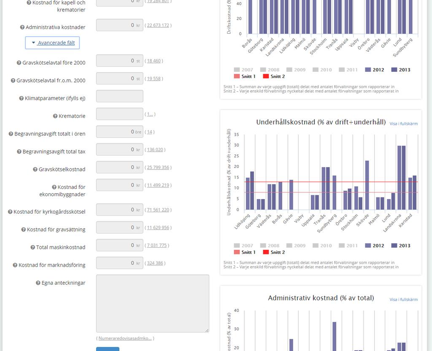This screenshot has height=351, width=432.
Task: Click the 19 558 reference value link
Action: coord(154,79)
